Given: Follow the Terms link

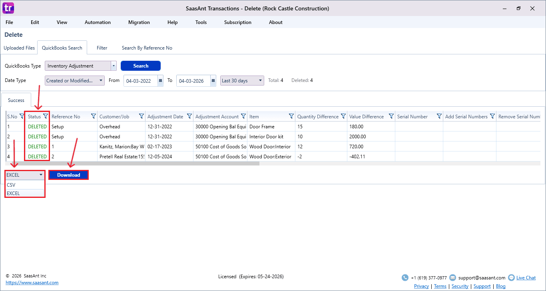Looking at the screenshot, I should pos(440,286).
